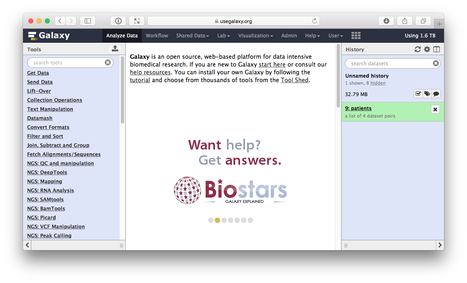Clear the tool search field

click(x=108, y=62)
